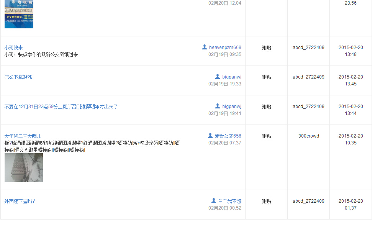This screenshot has height=236, width=375.
Task: Select the timestamp 2015-02-20 13:48
Action: tap(350, 51)
